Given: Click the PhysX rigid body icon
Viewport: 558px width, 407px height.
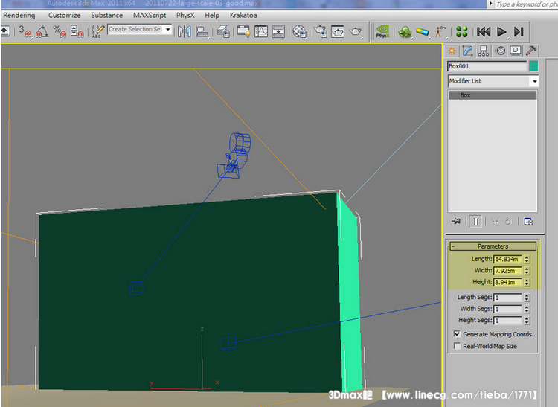Looking at the screenshot, I should pyautogui.click(x=405, y=32).
